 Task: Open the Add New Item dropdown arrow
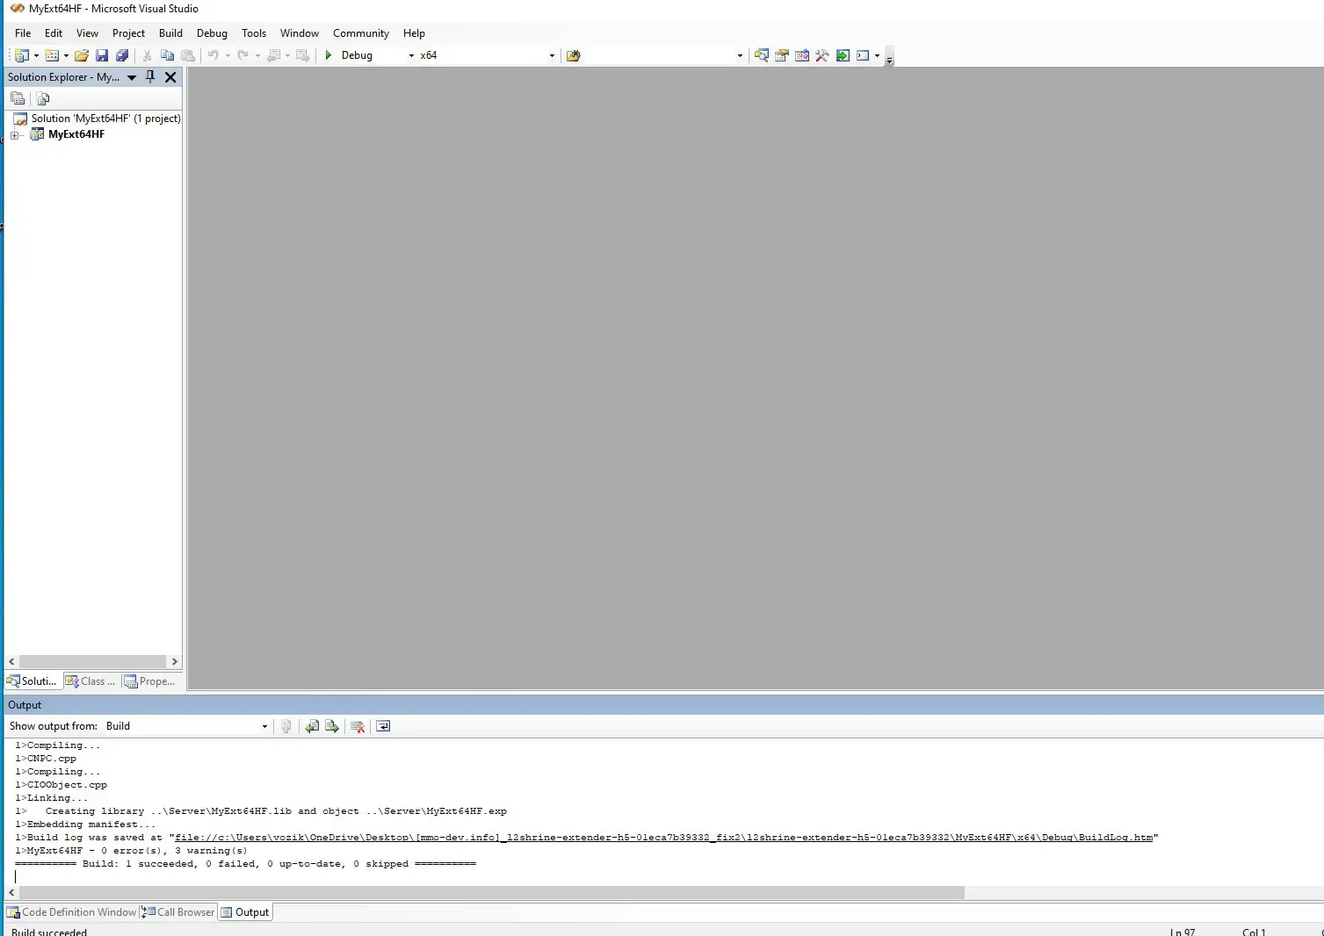(66, 55)
